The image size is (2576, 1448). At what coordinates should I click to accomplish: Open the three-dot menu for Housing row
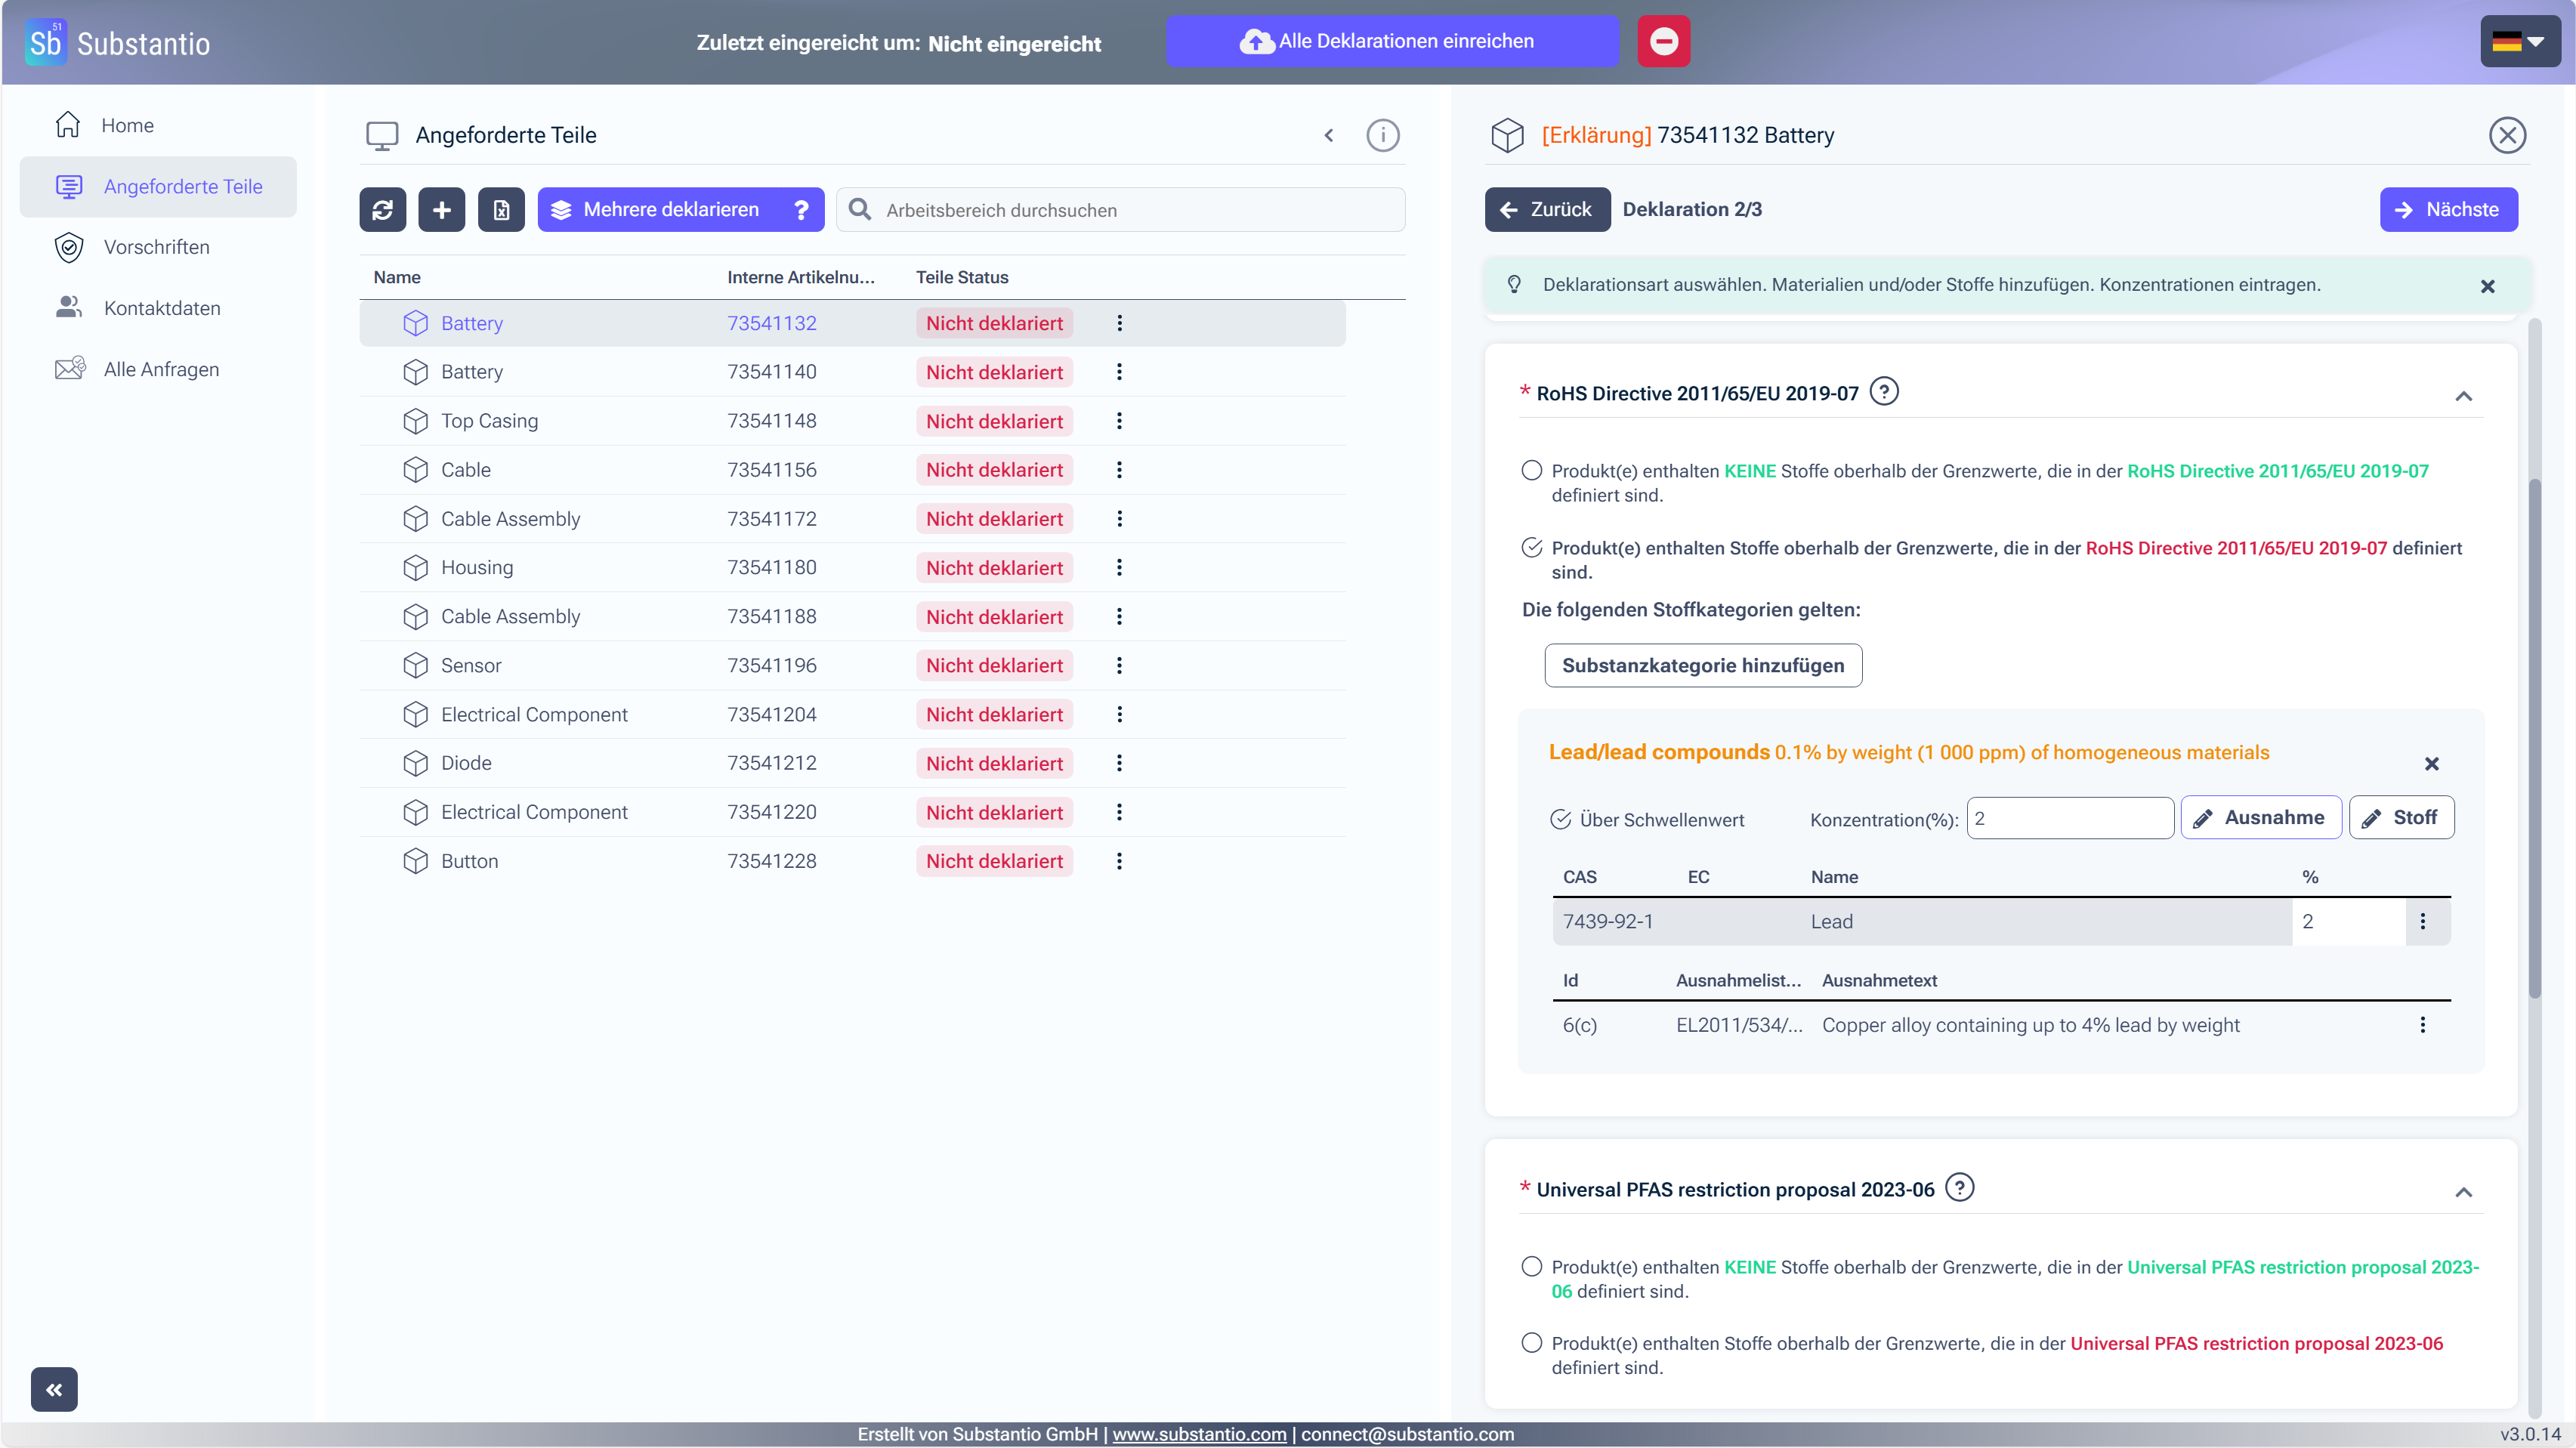coord(1119,568)
